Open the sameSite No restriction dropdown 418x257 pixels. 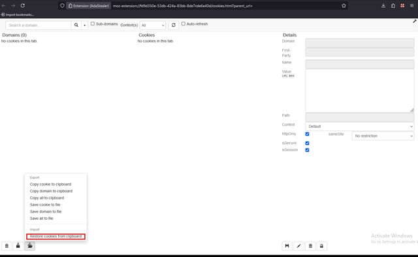pyautogui.click(x=383, y=136)
